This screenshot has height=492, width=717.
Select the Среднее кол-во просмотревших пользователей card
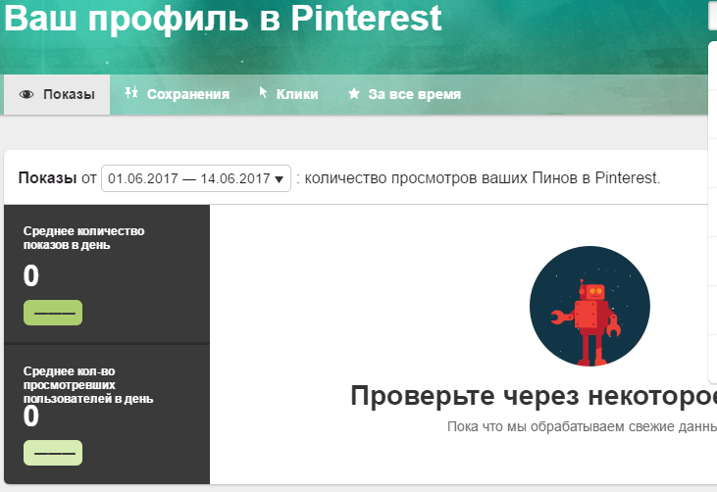[107, 414]
